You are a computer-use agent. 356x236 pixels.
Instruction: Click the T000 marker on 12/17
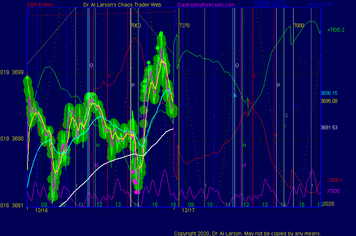coord(299,25)
